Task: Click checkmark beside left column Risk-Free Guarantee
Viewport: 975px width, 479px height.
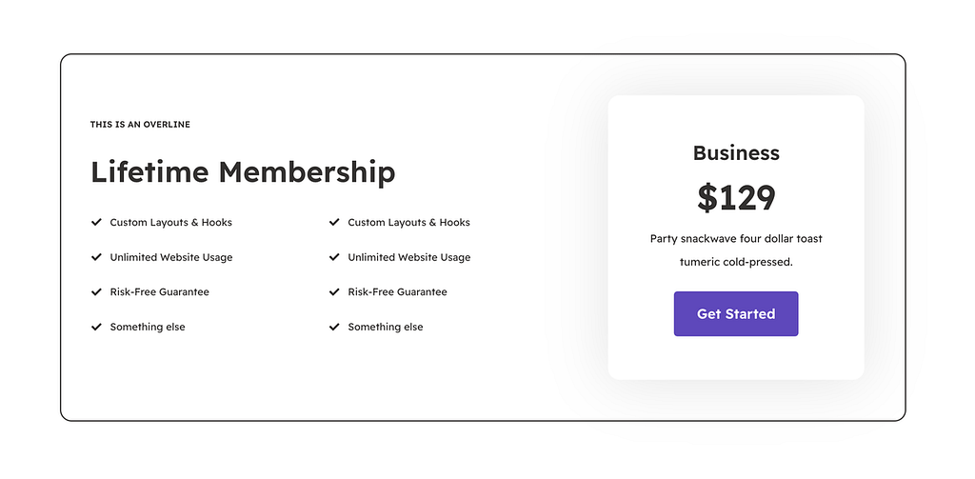Action: [x=96, y=291]
